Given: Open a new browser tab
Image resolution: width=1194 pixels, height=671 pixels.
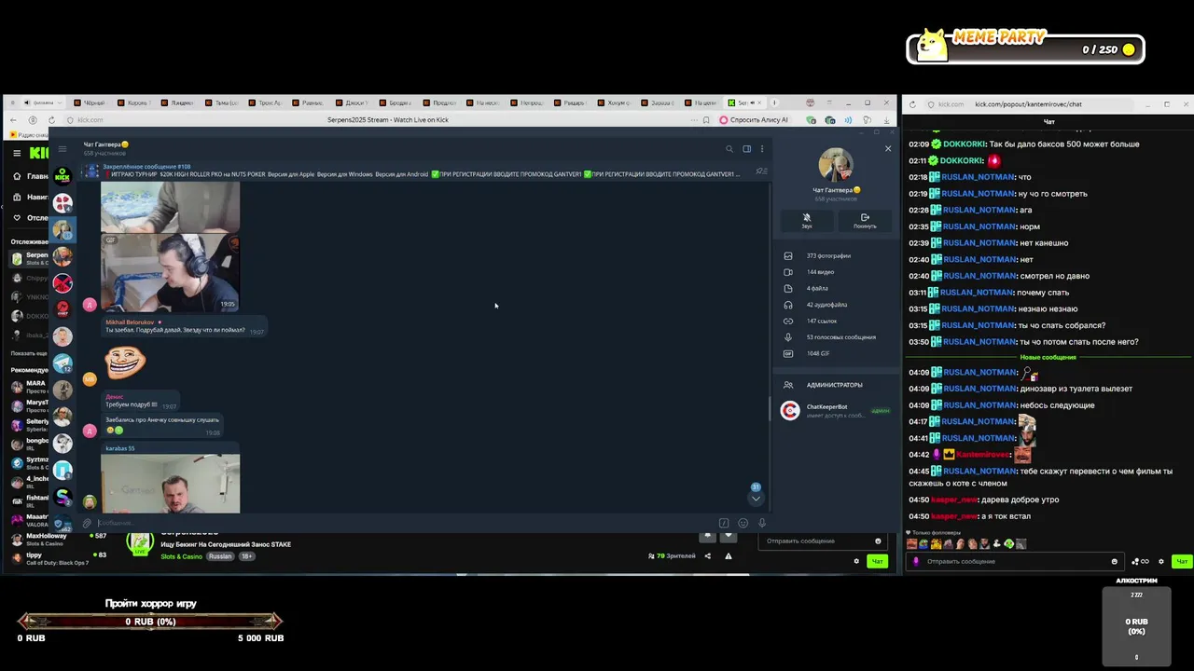Looking at the screenshot, I should (775, 103).
